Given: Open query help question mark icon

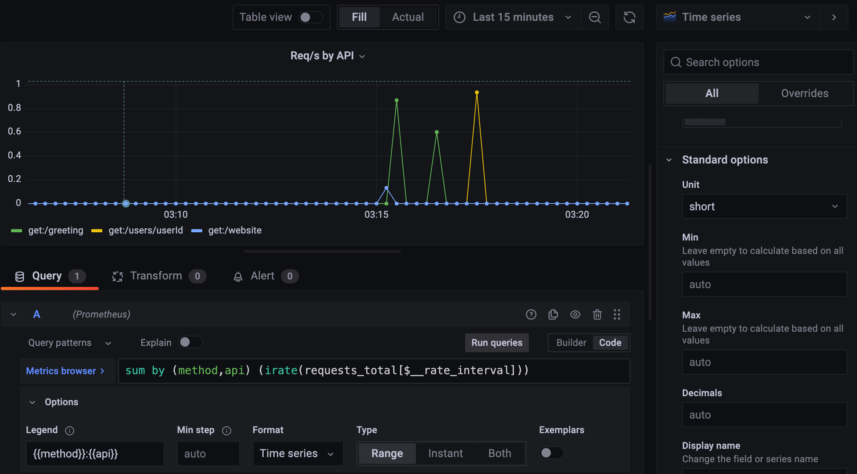Looking at the screenshot, I should click(531, 314).
